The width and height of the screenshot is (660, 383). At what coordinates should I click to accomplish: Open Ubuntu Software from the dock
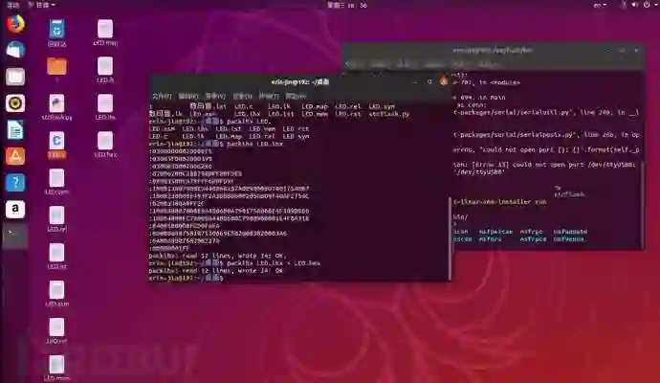pyautogui.click(x=15, y=156)
